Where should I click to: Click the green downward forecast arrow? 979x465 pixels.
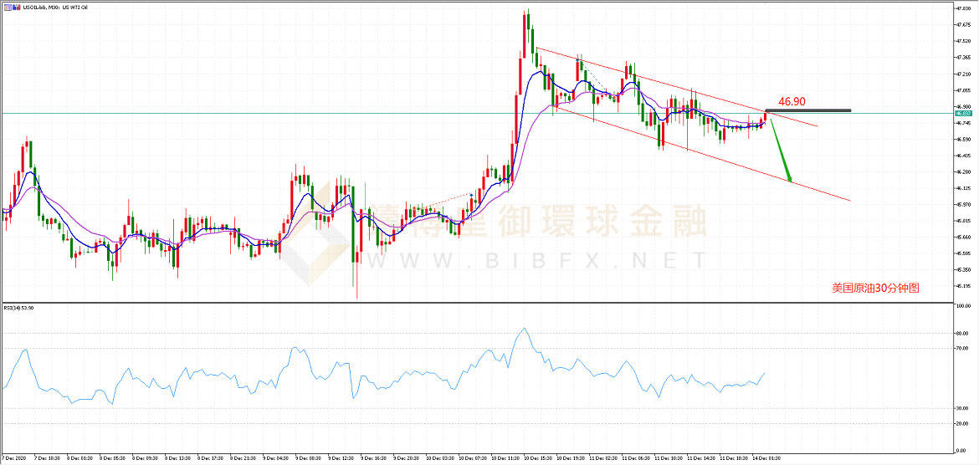[x=781, y=151]
